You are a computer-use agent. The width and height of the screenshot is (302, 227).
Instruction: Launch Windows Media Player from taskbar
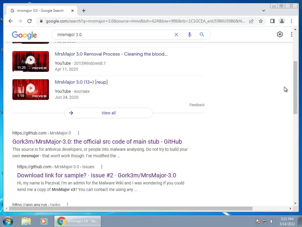tap(44, 221)
